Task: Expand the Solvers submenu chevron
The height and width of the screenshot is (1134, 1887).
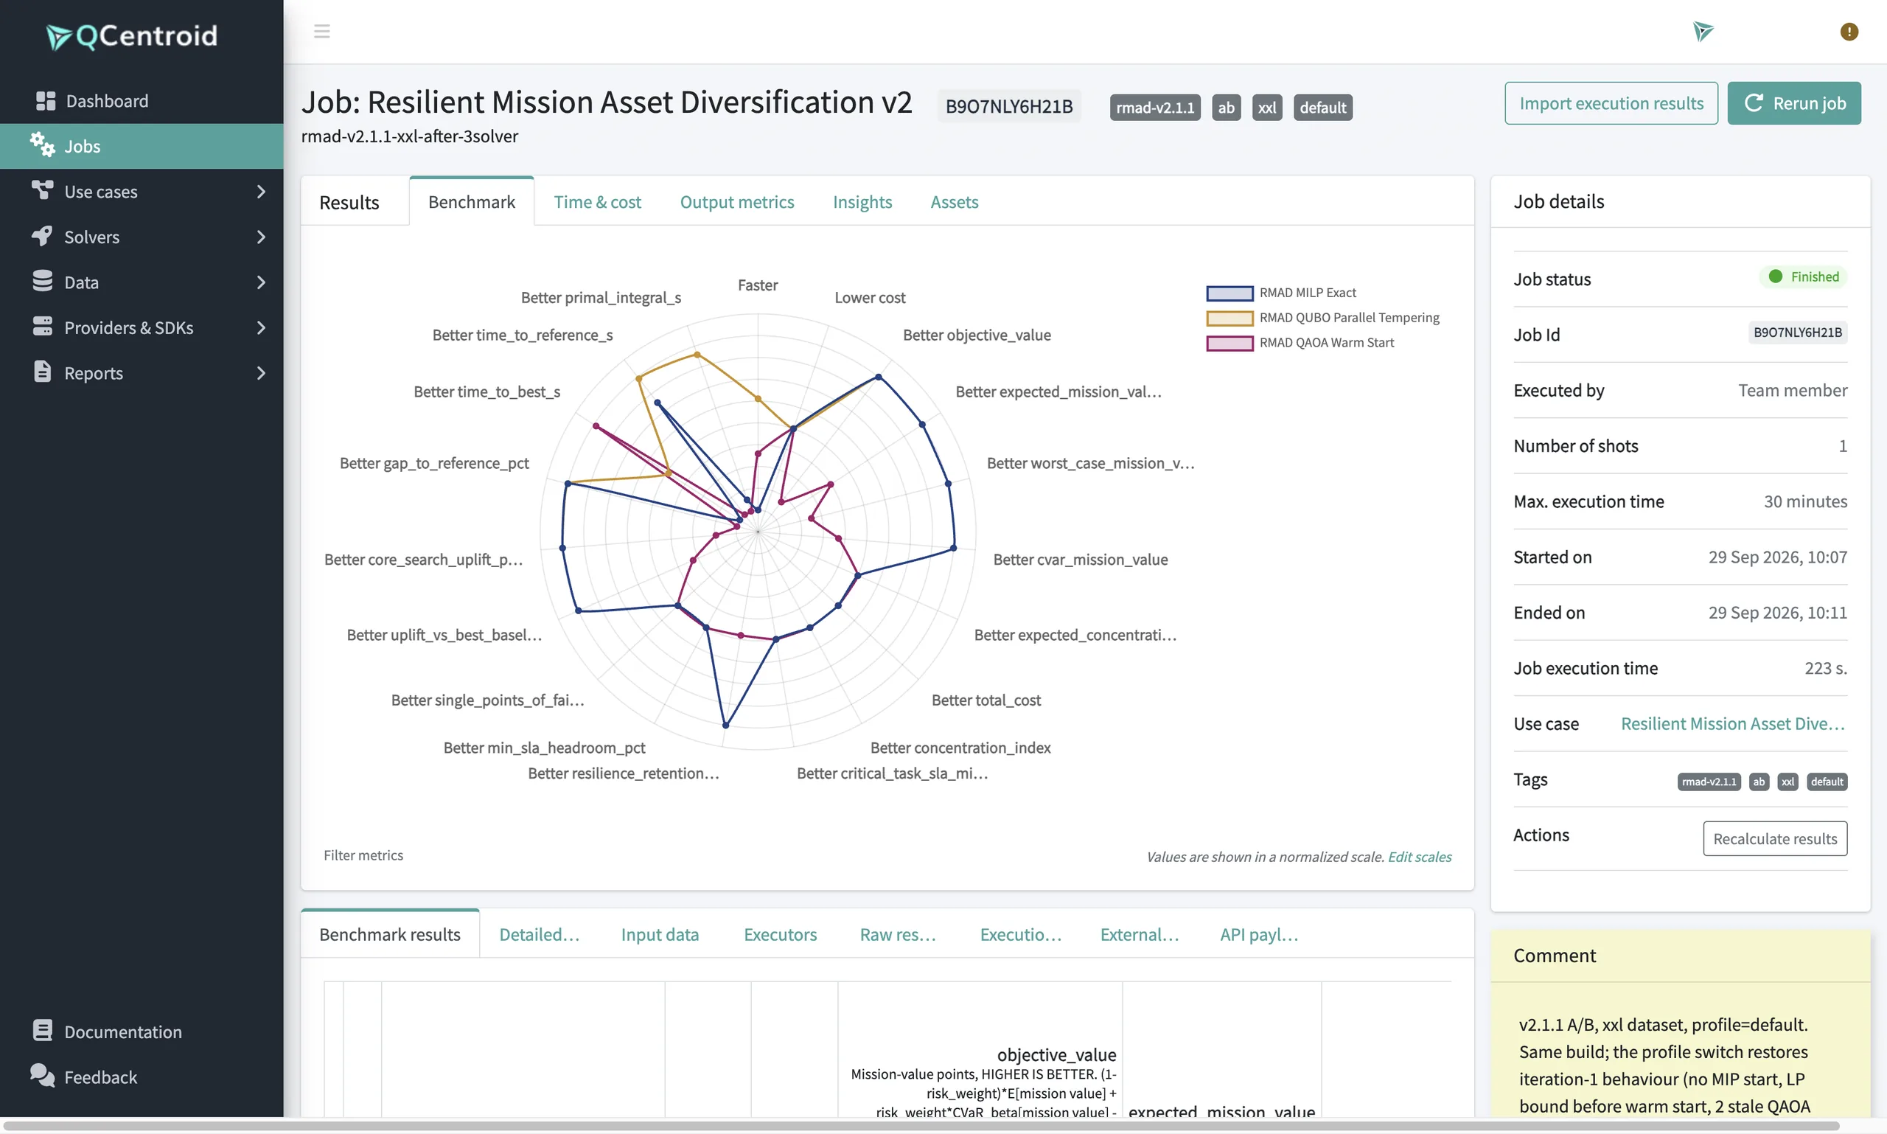Action: (261, 237)
